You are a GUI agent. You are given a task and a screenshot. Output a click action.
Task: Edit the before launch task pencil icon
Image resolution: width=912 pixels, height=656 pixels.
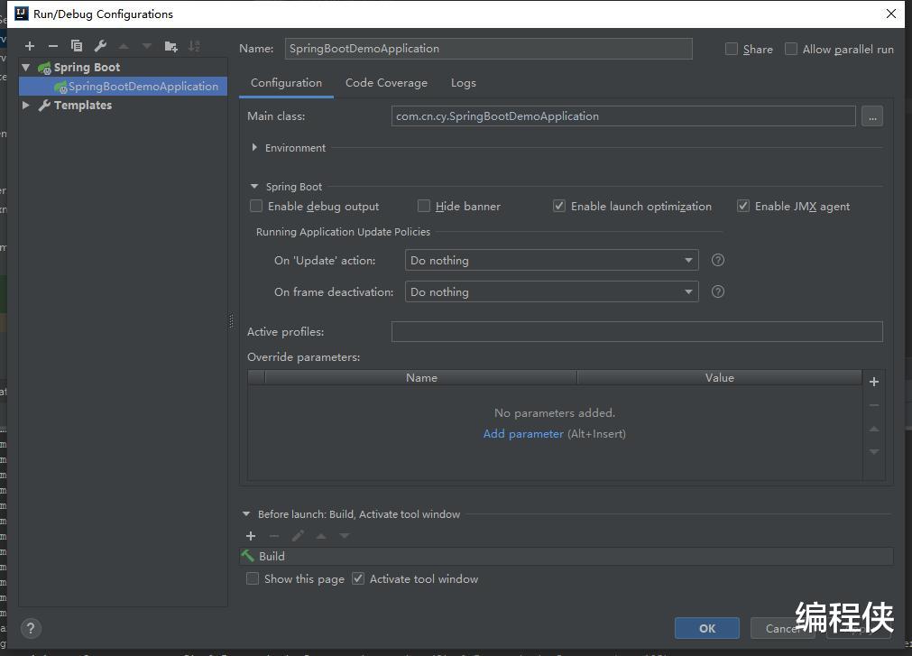point(298,536)
